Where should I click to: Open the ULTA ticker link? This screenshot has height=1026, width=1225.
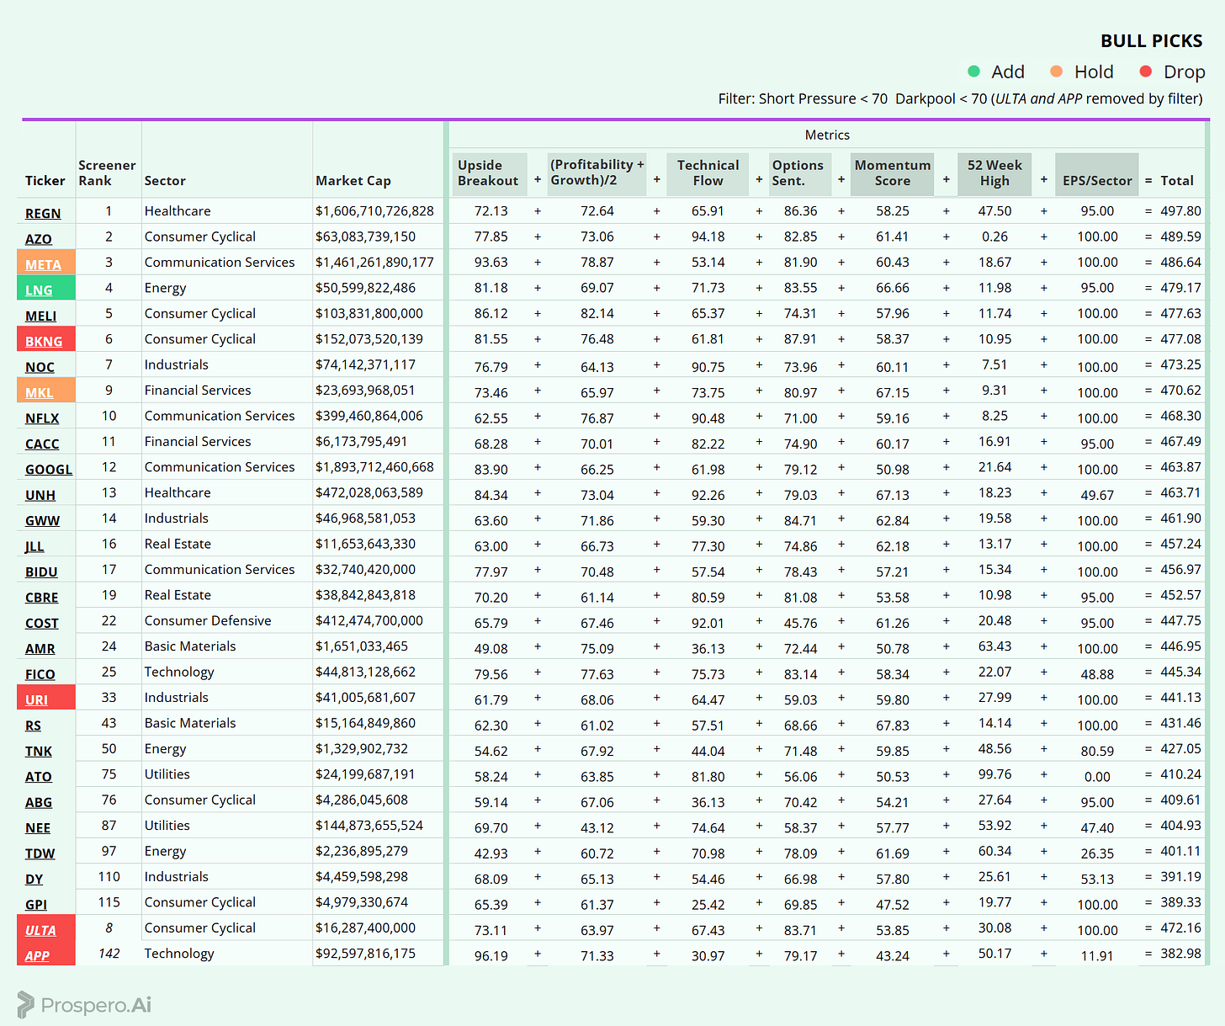(x=40, y=930)
